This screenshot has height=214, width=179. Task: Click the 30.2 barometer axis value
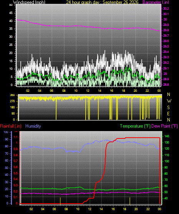(166, 8)
